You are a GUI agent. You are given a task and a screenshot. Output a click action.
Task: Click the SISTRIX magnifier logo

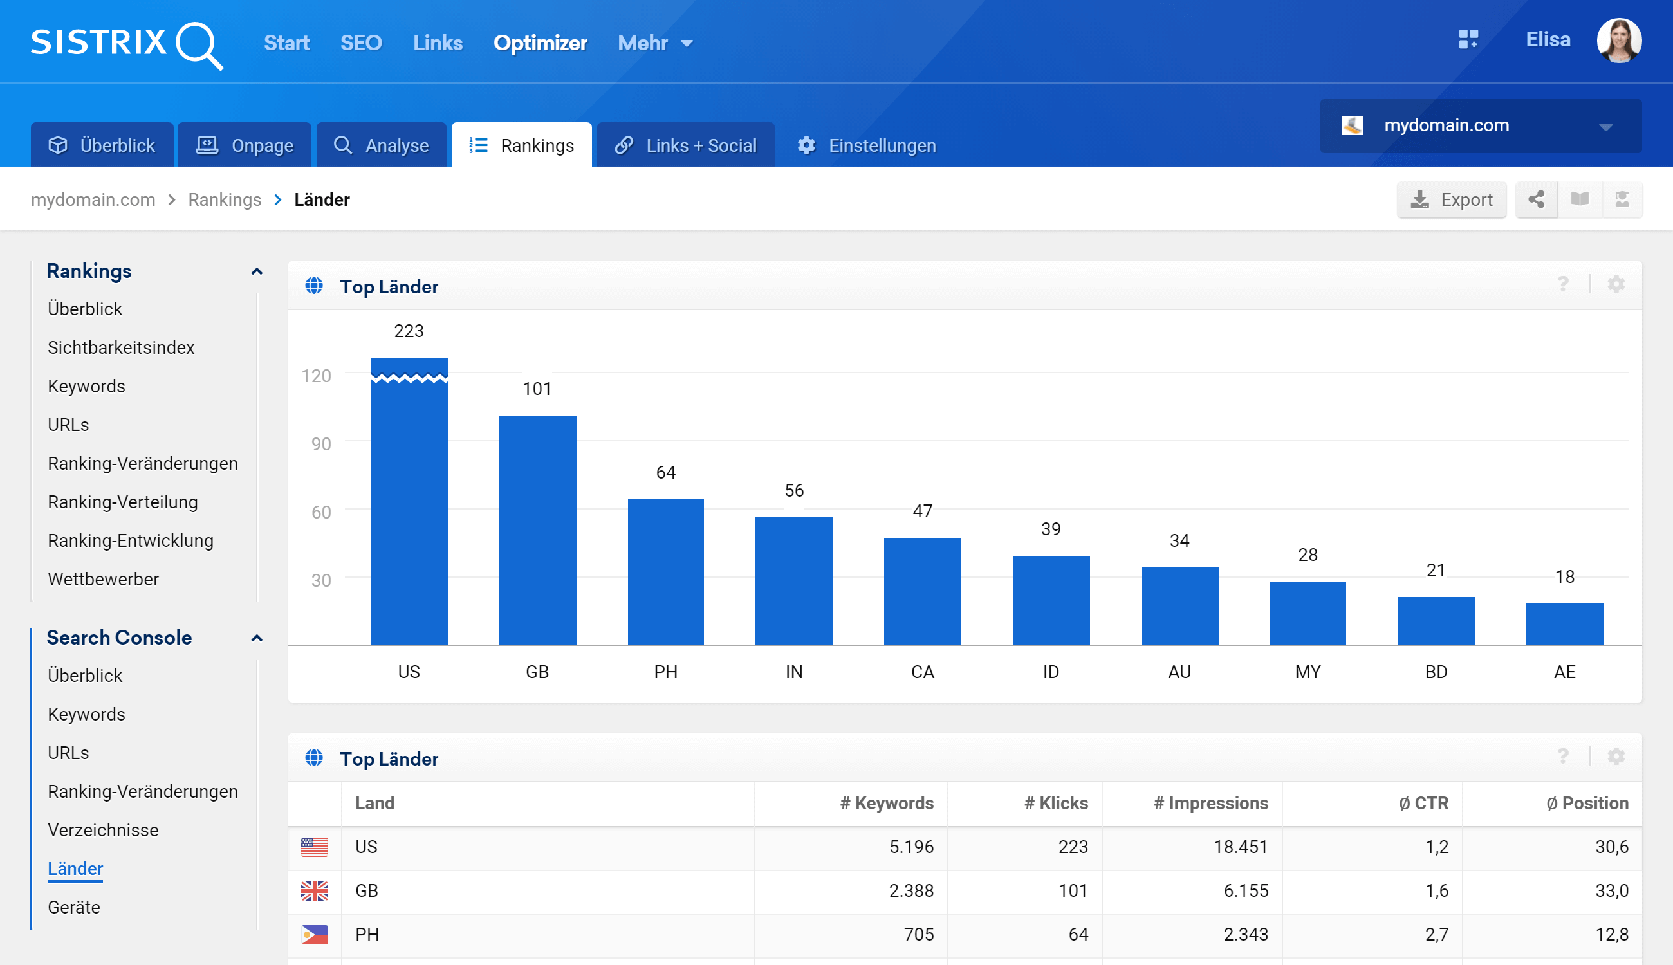coord(199,45)
